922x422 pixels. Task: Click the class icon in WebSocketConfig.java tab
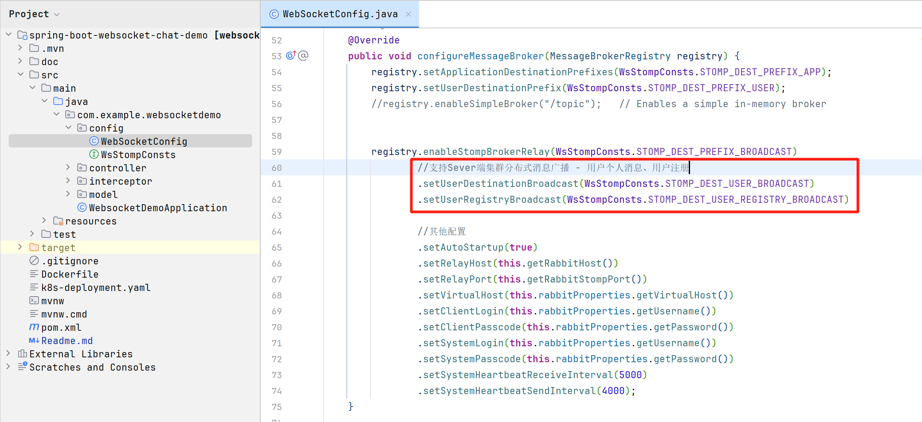pos(274,14)
